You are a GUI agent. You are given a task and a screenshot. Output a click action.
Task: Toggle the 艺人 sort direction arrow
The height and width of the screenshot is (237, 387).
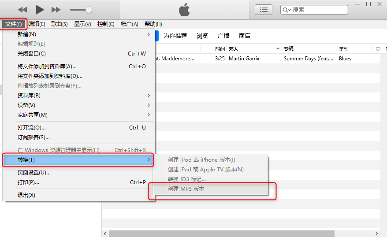point(278,49)
